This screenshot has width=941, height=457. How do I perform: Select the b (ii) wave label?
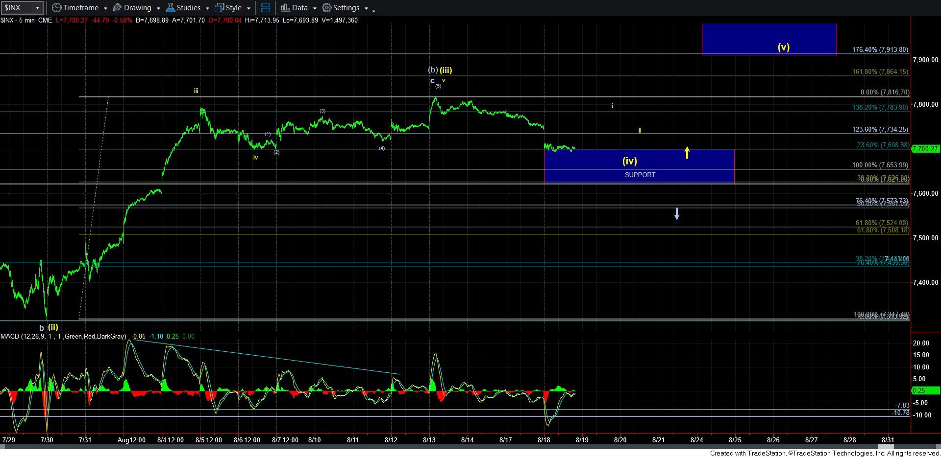(x=49, y=327)
